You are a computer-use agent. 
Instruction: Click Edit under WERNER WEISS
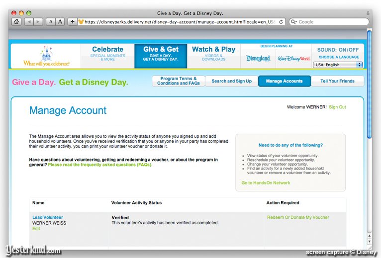tap(36, 229)
